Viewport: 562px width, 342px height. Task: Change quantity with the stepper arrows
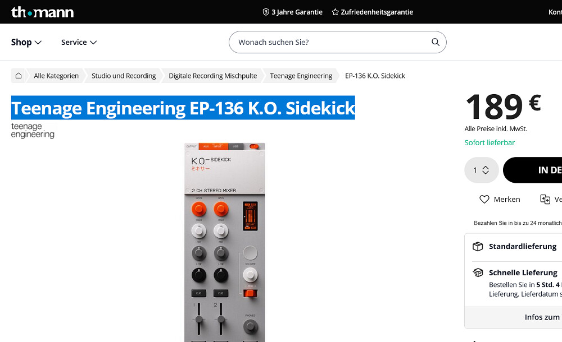[486, 170]
